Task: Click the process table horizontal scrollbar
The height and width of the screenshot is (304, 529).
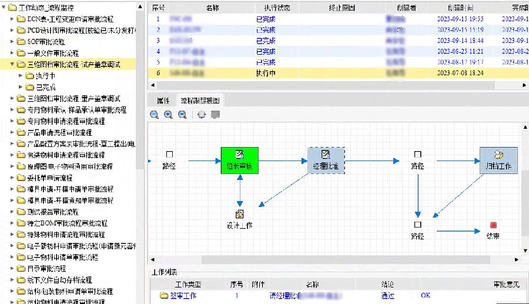Action: tap(326, 85)
